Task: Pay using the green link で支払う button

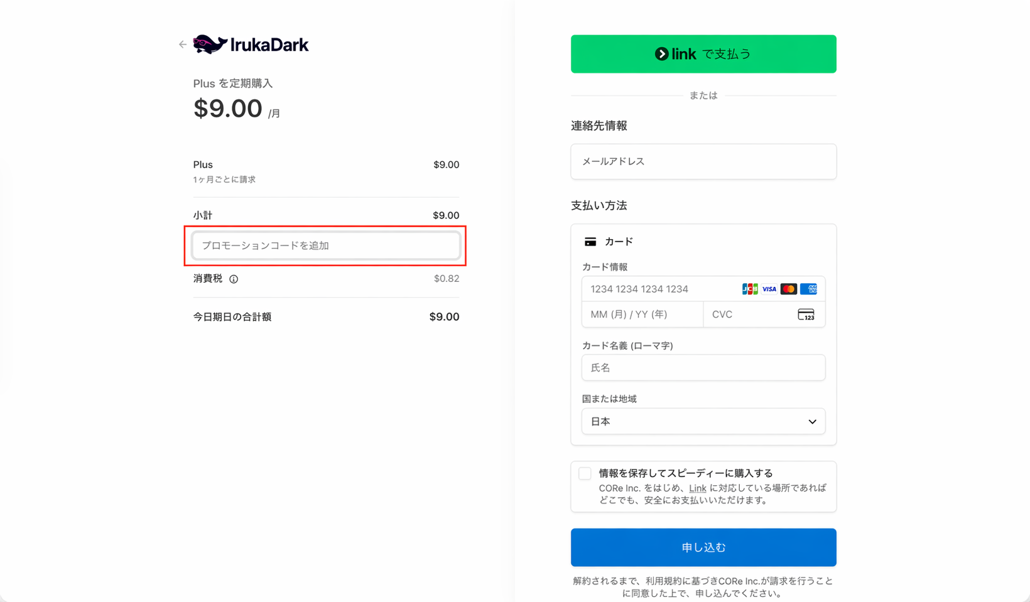Action: click(703, 54)
